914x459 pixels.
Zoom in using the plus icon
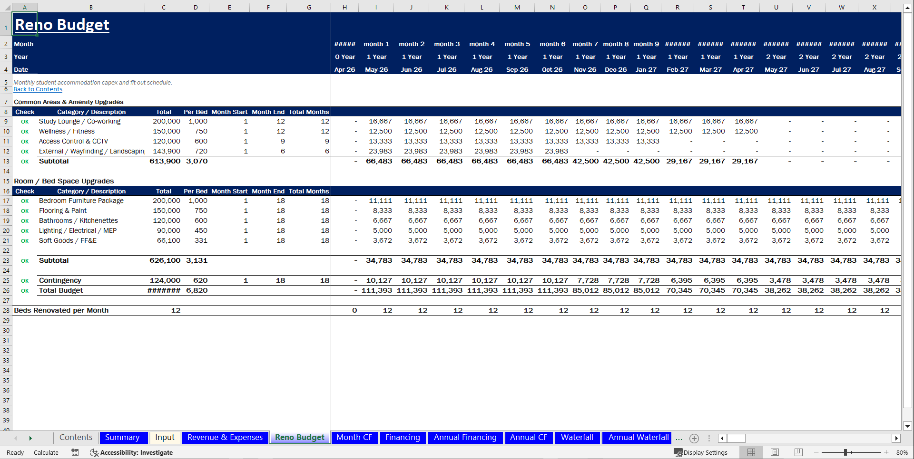[x=886, y=452]
